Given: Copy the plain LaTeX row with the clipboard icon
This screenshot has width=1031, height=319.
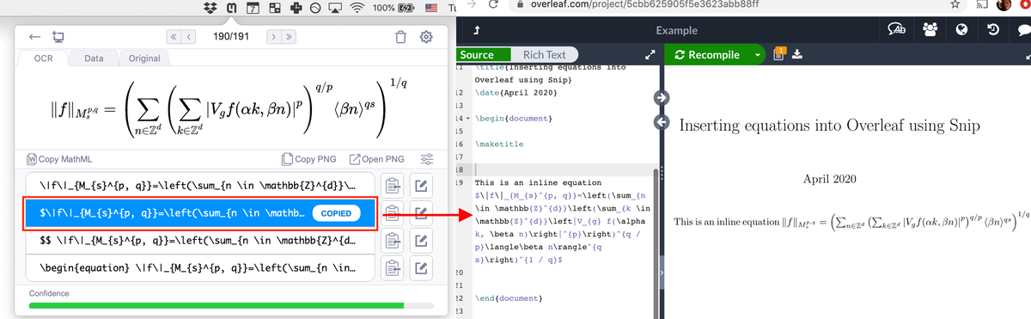Looking at the screenshot, I should [393, 185].
